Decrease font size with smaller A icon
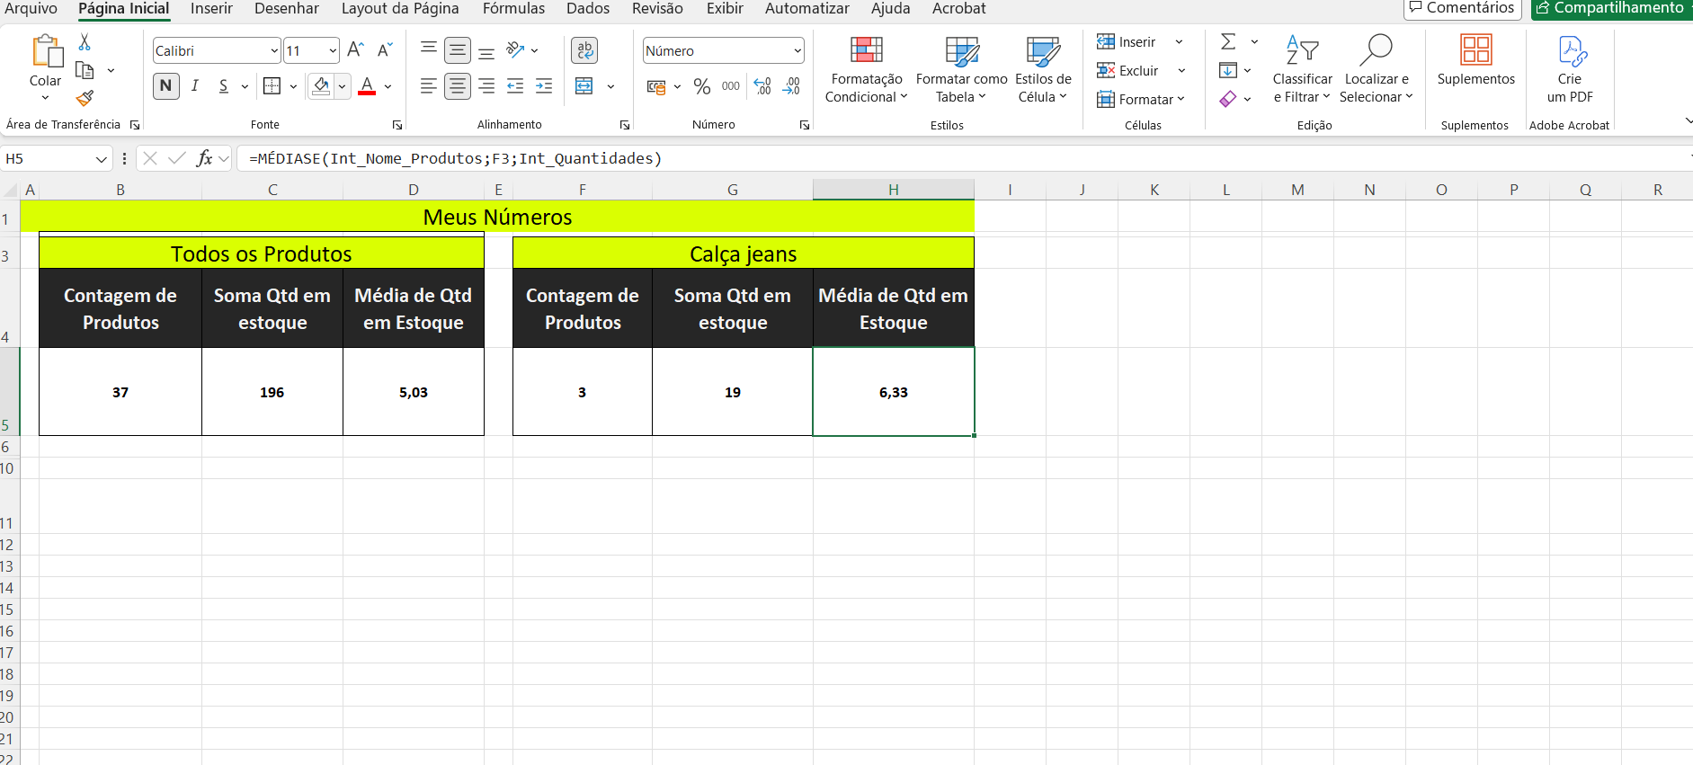The height and width of the screenshot is (765, 1693). (x=385, y=50)
